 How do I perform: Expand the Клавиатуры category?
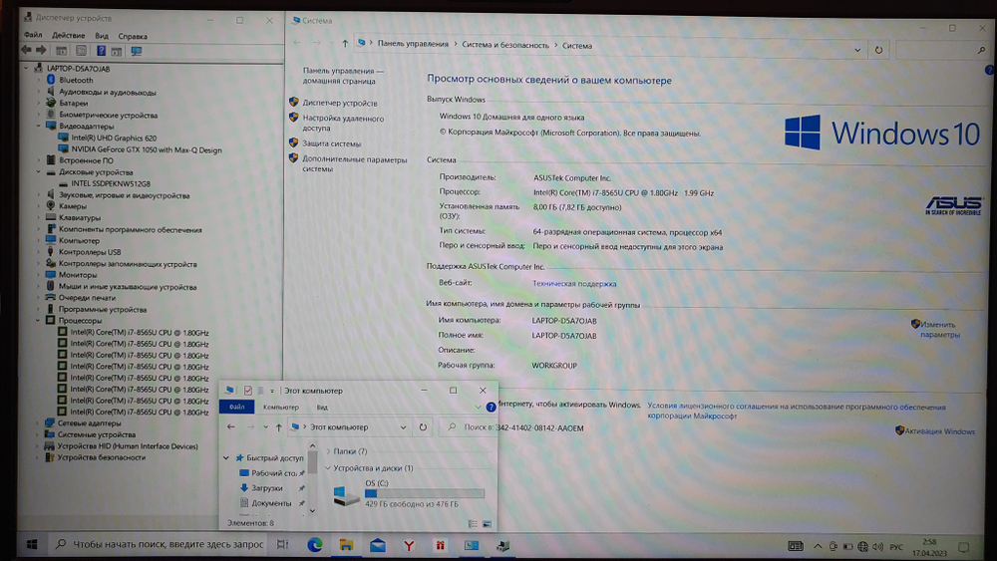[x=38, y=218]
